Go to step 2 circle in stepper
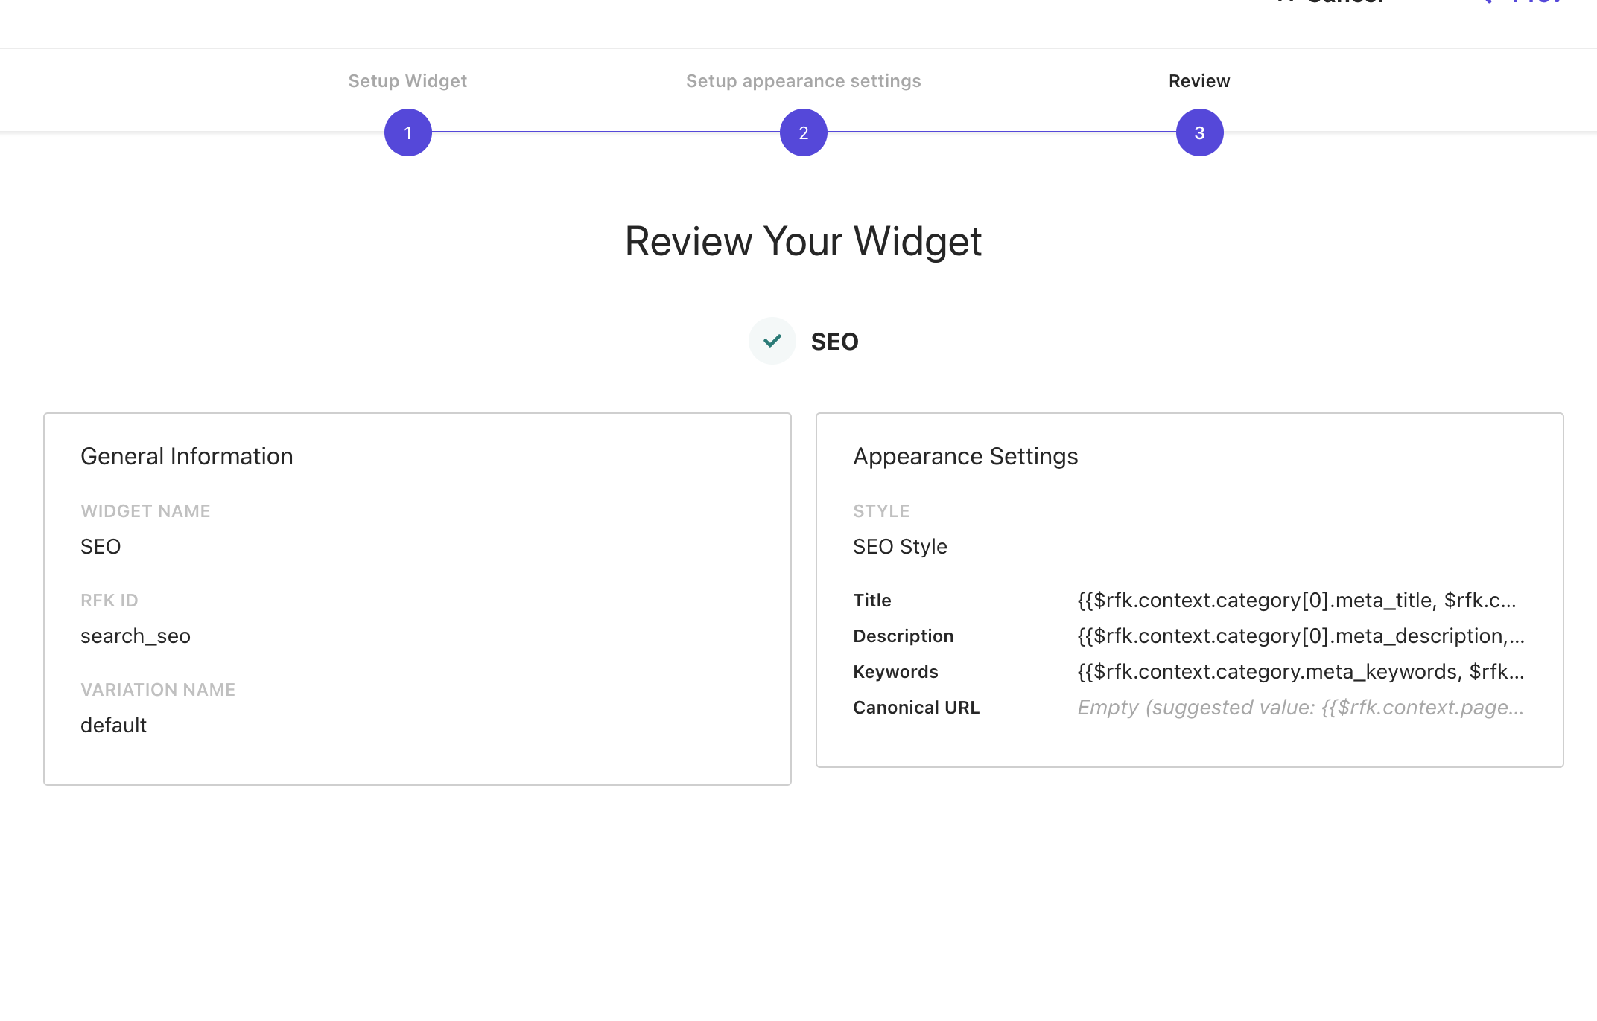 [x=803, y=132]
